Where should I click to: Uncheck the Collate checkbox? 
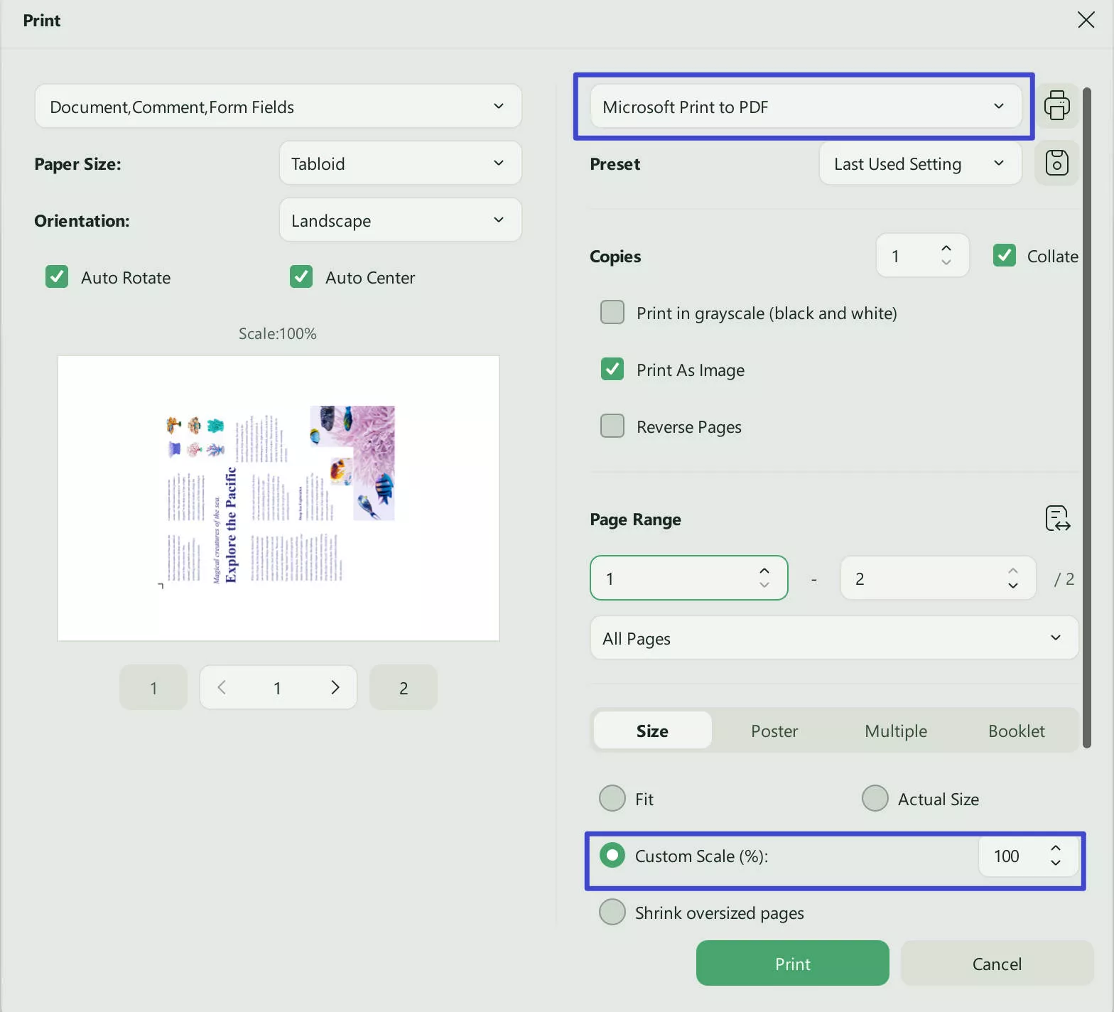click(1005, 255)
